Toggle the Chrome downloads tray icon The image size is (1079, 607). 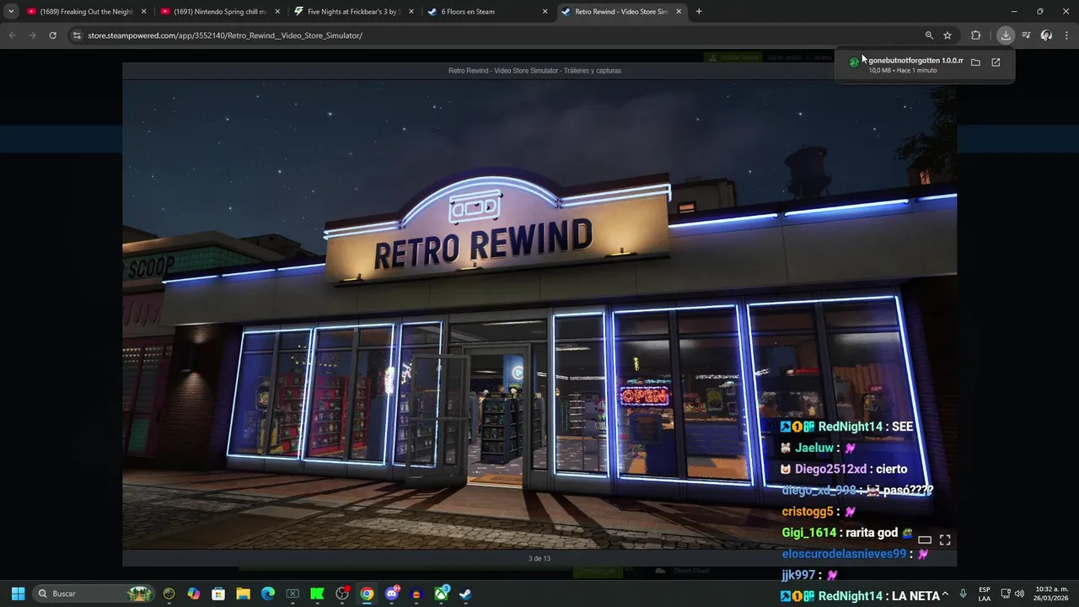1006,35
